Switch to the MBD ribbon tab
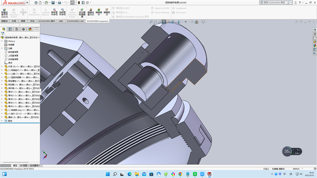Viewport: 317px width, 178px height. coord(61,21)
